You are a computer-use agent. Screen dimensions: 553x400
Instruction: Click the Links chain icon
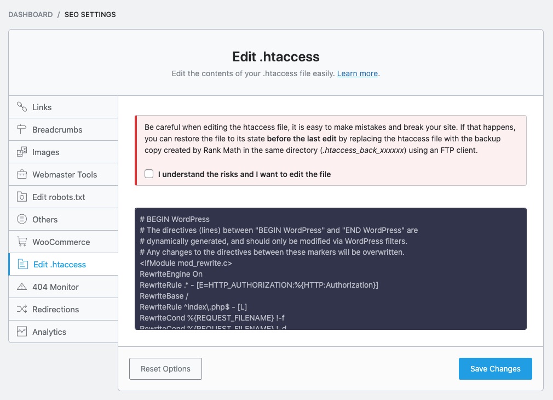(22, 107)
